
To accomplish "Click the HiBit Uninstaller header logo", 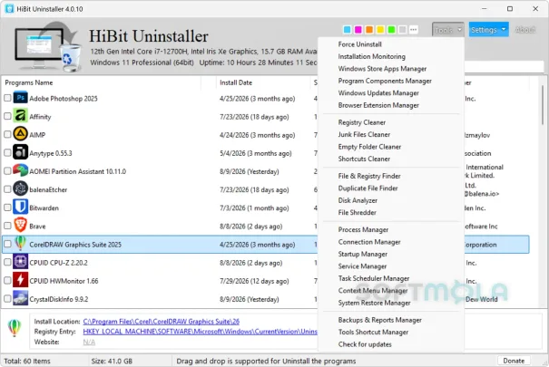I will pos(47,47).
